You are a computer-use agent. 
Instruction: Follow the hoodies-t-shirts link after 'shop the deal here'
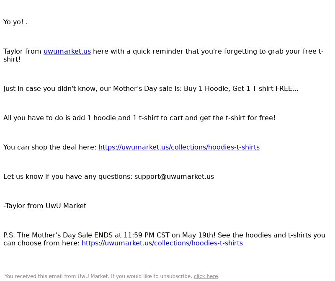(179, 147)
